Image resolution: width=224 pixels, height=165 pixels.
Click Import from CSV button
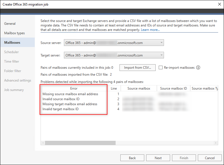tap(138, 68)
